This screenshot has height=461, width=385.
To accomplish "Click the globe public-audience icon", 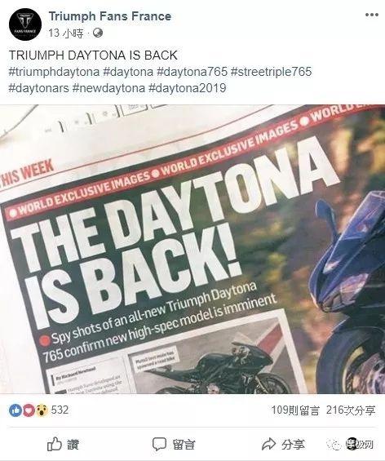I will click(98, 33).
